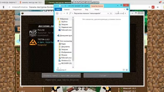Click the address bar path Результаты поиска
This screenshot has width=164, height=92.
(87, 13)
